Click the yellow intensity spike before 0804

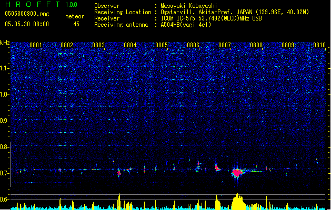tap(119, 201)
